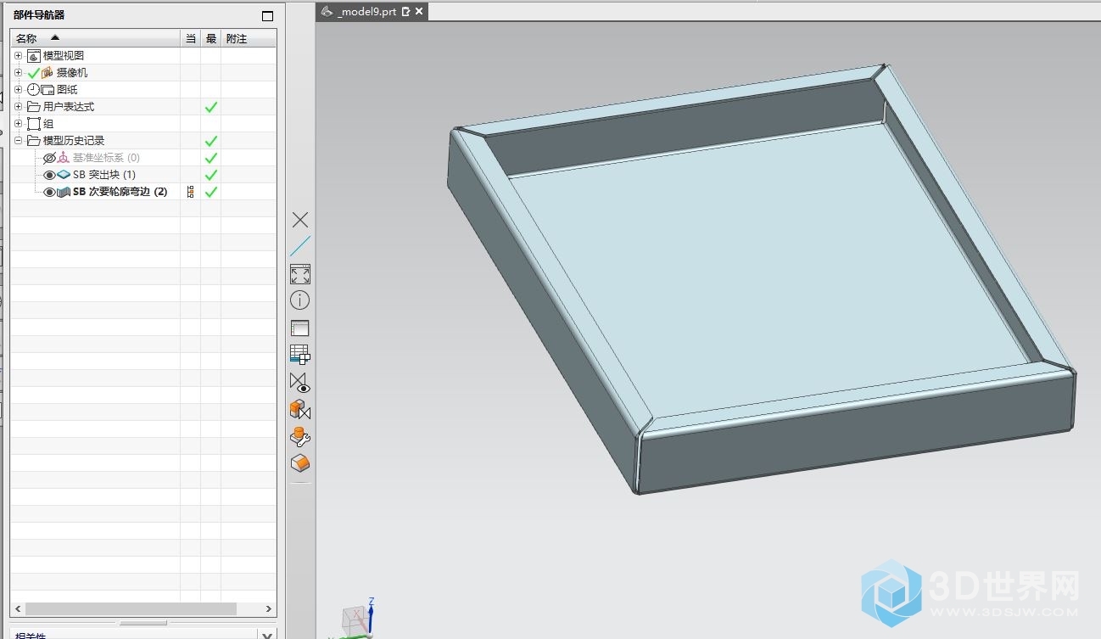Select 模型视图 in the navigator
1101x639 pixels.
coord(64,56)
